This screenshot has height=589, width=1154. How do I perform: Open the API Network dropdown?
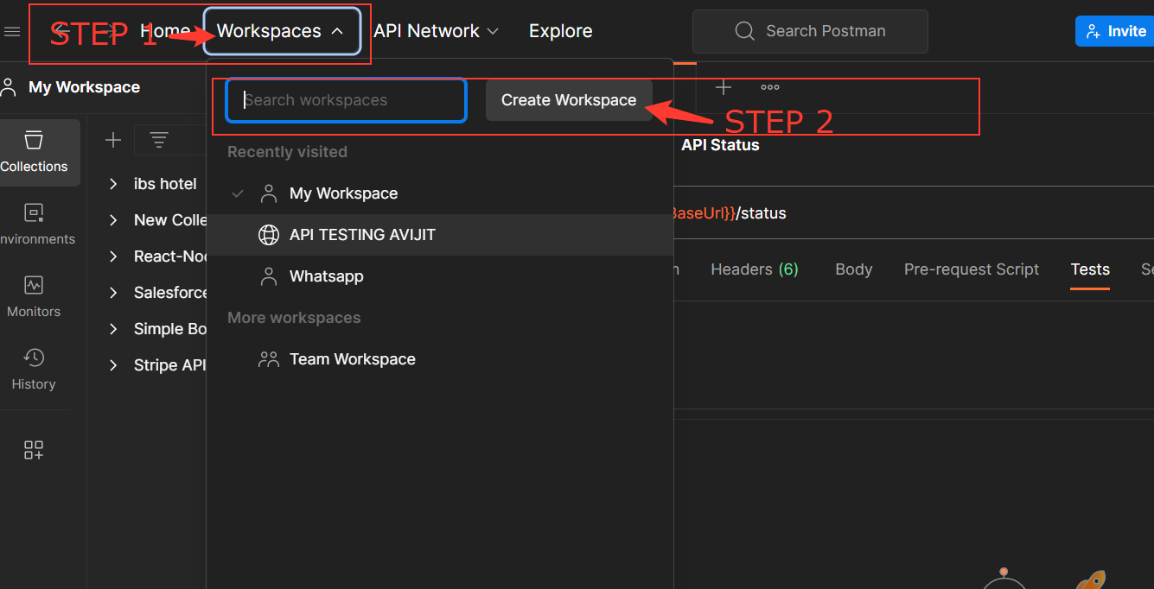pyautogui.click(x=437, y=31)
